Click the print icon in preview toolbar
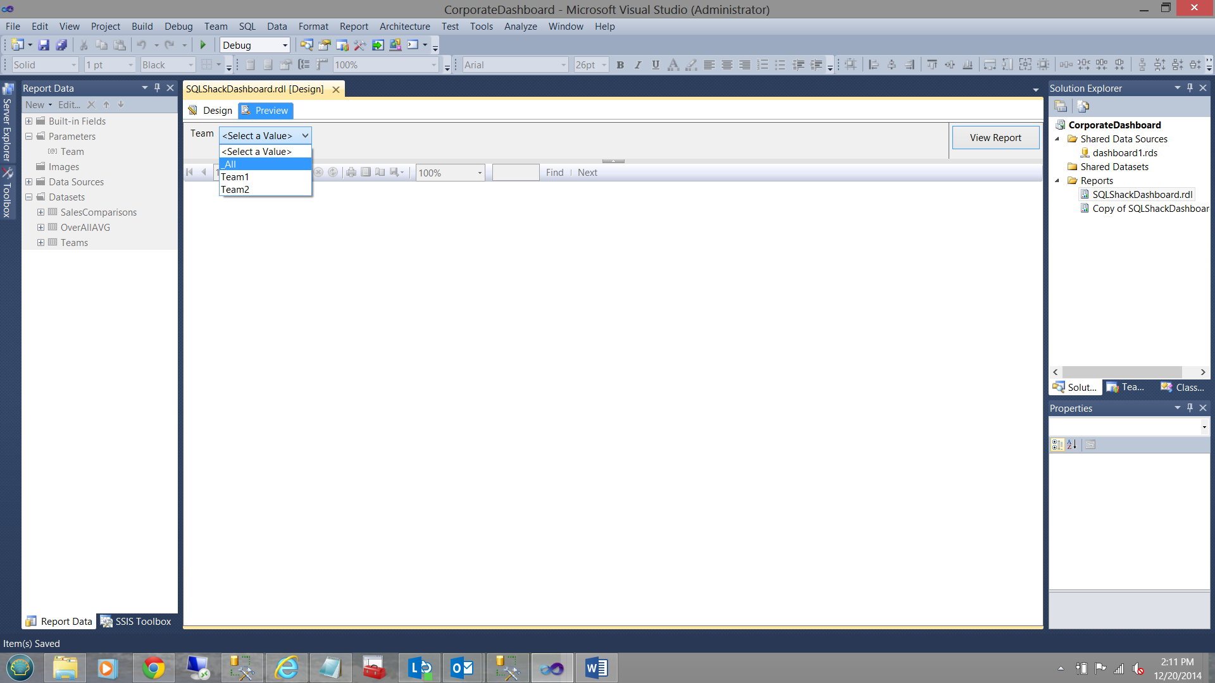Screen dimensions: 1215x683 click(x=351, y=172)
